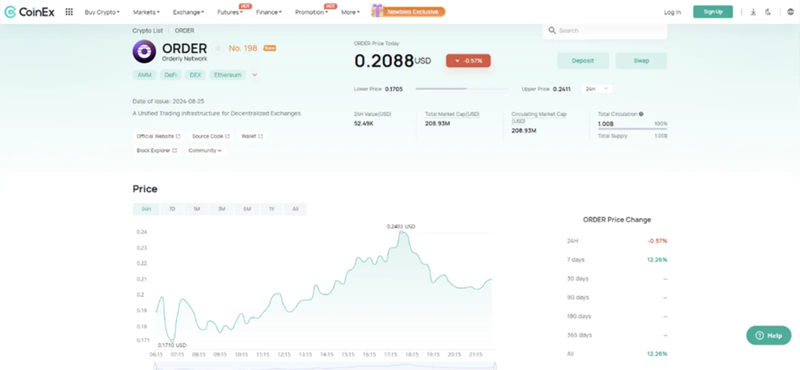Click the 208.93M Total Market Cap value

click(437, 123)
